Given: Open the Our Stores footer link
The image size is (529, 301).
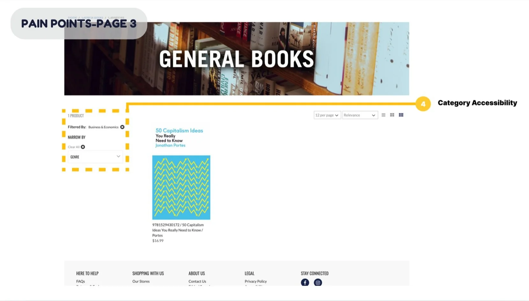Looking at the screenshot, I should (141, 281).
